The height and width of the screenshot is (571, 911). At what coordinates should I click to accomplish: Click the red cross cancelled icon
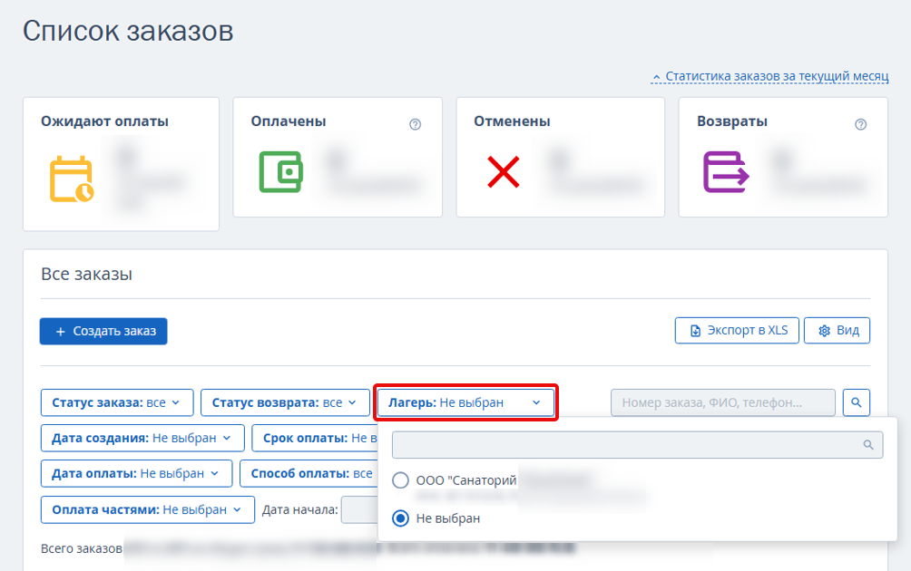504,172
